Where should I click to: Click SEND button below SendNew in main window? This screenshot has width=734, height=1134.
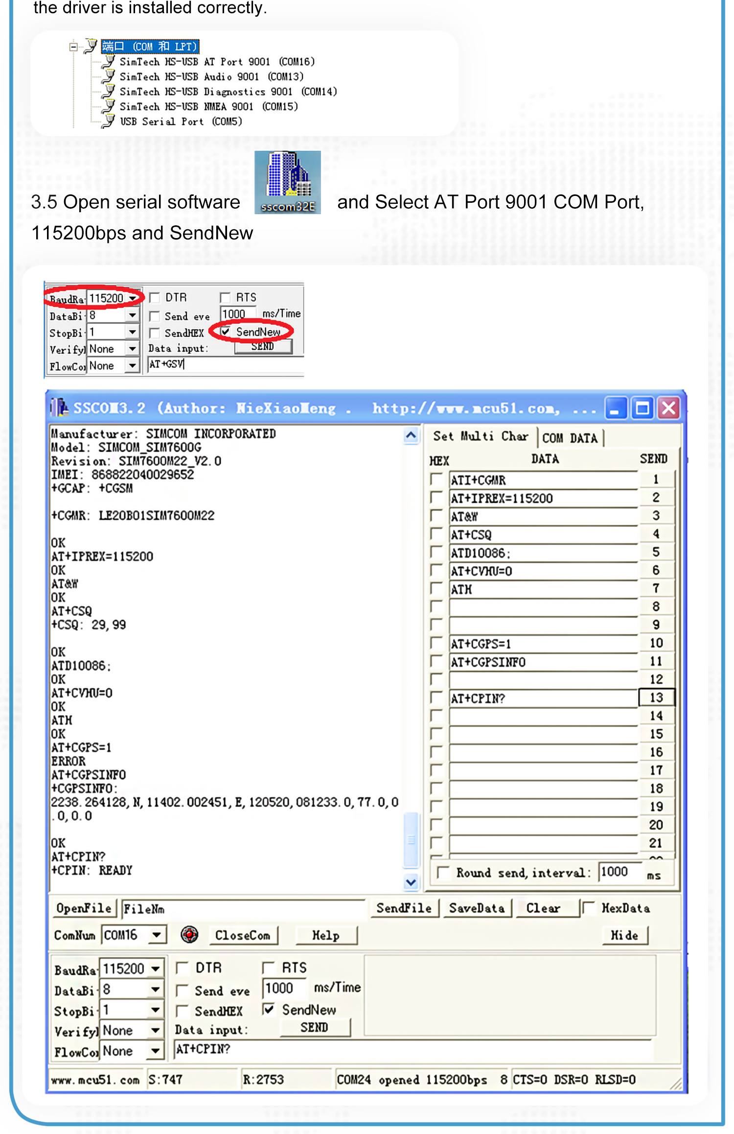pyautogui.click(x=315, y=1027)
